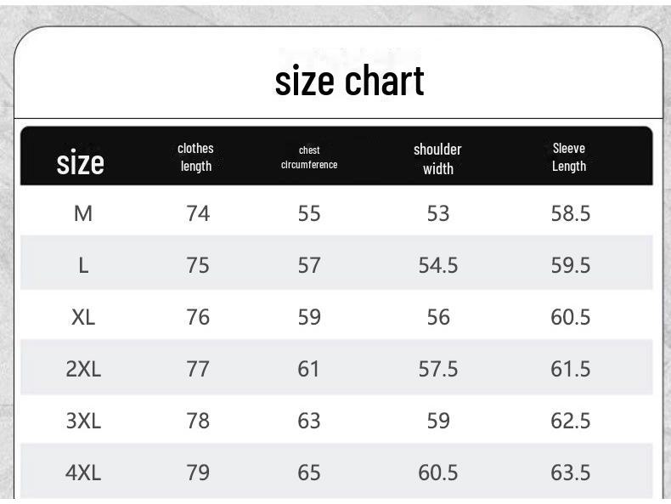
Task: Click chest circumference value 63 for 3XL
Action: coord(309,421)
